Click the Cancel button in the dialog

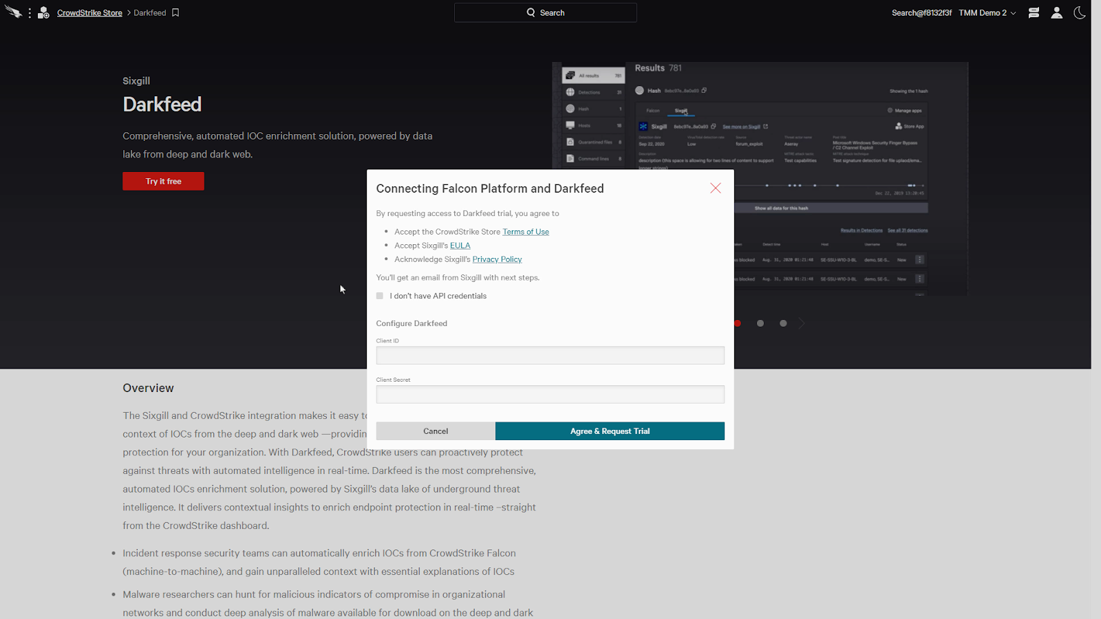(436, 431)
